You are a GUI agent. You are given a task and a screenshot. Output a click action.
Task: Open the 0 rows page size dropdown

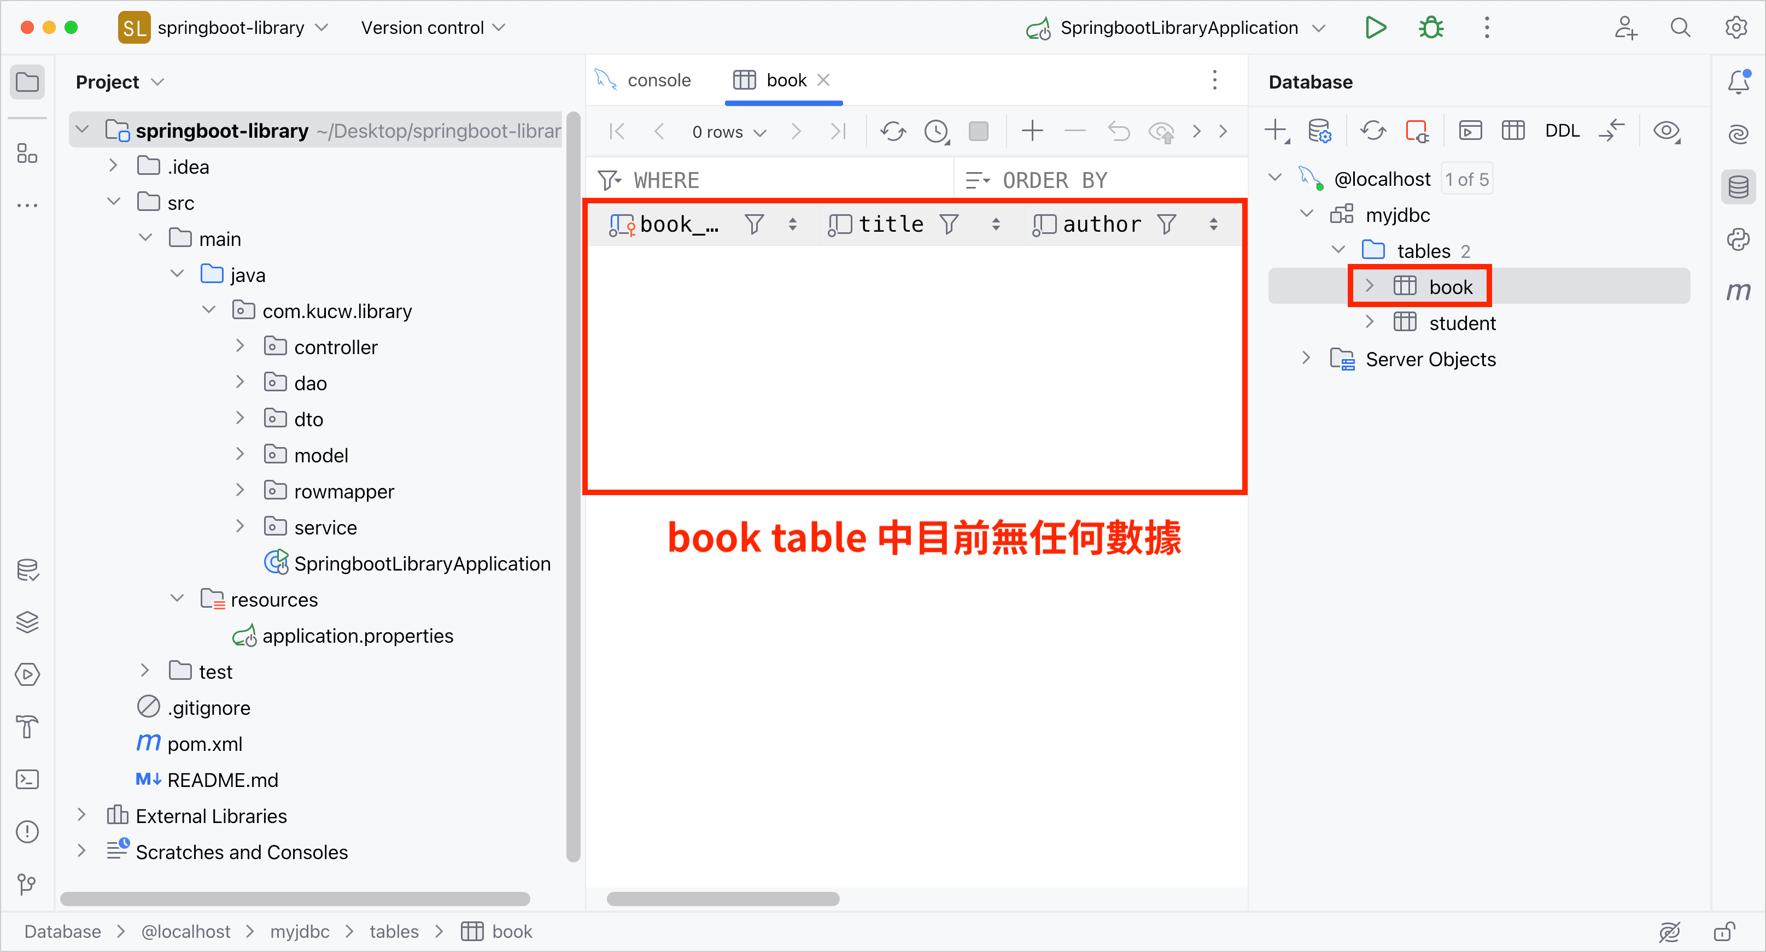(729, 132)
